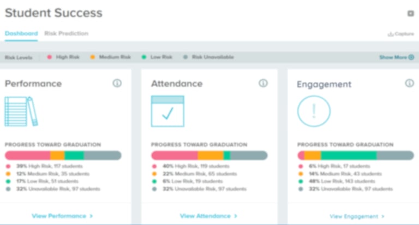Open the View Performance chevron link

[x=62, y=216]
